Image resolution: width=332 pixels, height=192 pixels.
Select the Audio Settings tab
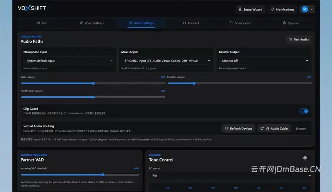tap(141, 23)
